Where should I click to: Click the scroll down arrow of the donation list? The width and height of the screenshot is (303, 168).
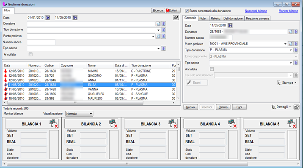(178, 98)
